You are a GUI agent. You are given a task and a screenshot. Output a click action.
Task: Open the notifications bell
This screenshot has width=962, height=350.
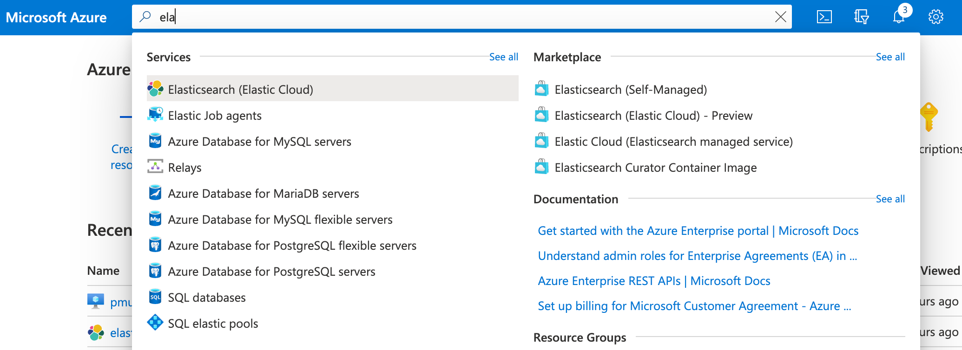pyautogui.click(x=899, y=17)
